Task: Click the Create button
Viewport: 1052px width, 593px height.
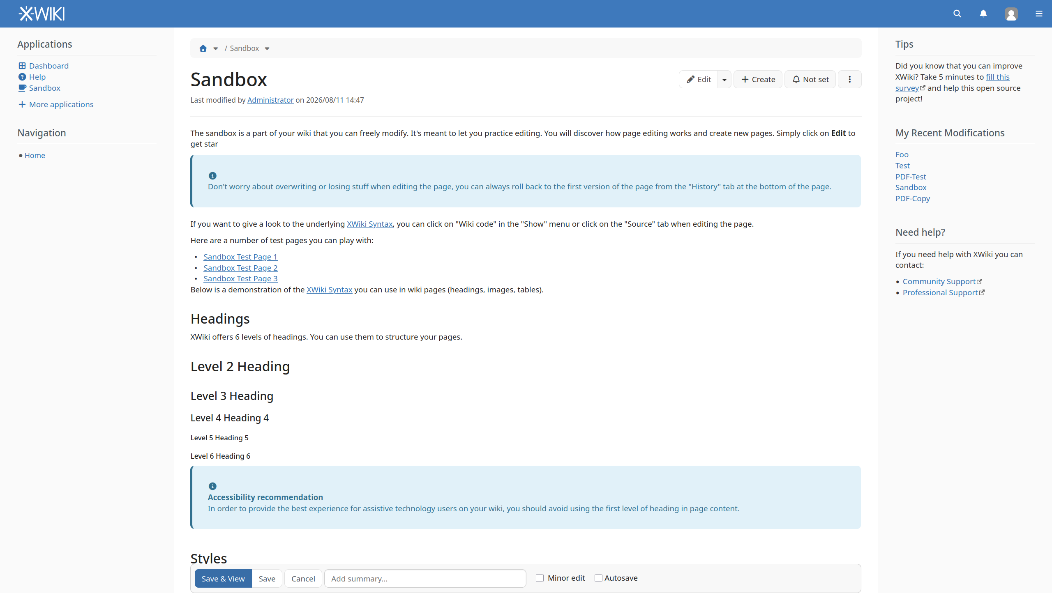Action: (x=758, y=79)
